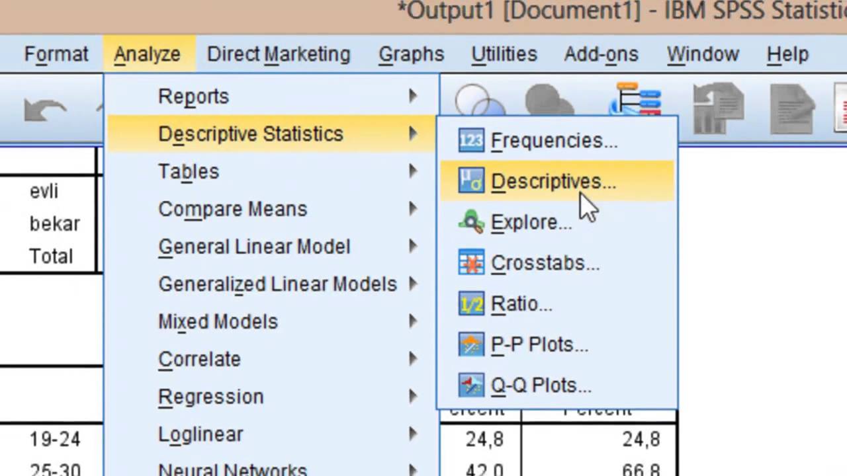Image resolution: width=847 pixels, height=476 pixels.
Task: Choose Descriptives... in the submenu
Action: click(557, 181)
